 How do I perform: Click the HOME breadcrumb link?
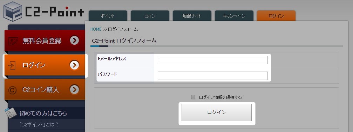96,29
